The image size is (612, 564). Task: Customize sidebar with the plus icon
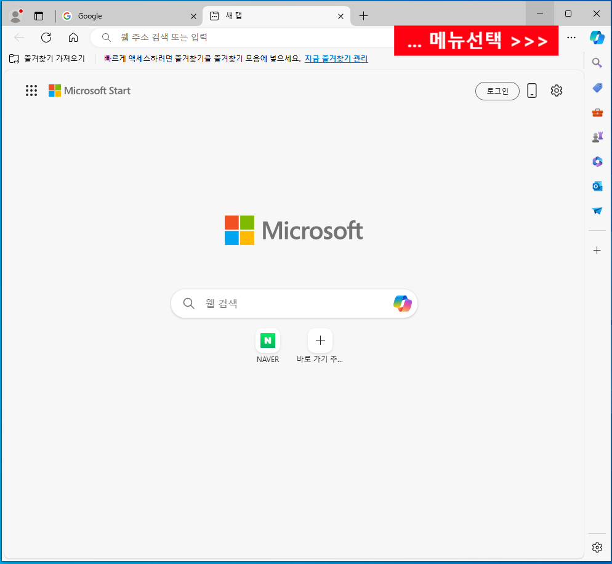(597, 250)
